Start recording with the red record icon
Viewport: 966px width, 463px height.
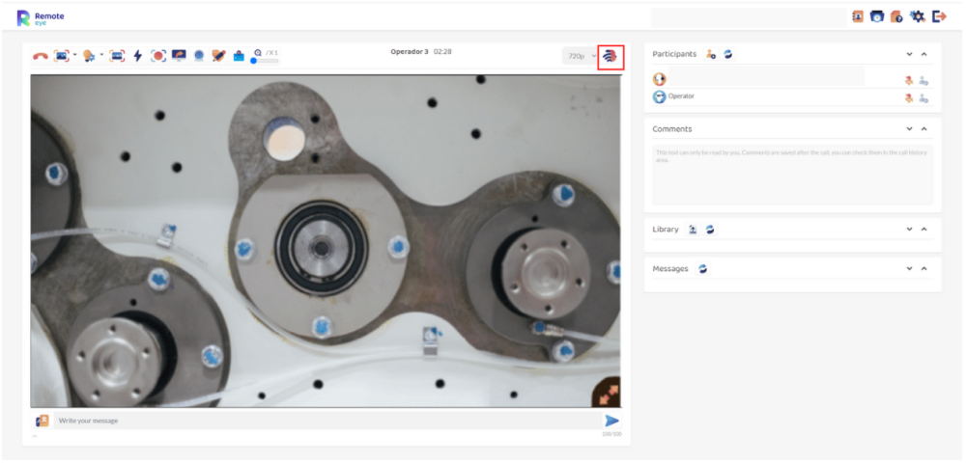pyautogui.click(x=158, y=56)
